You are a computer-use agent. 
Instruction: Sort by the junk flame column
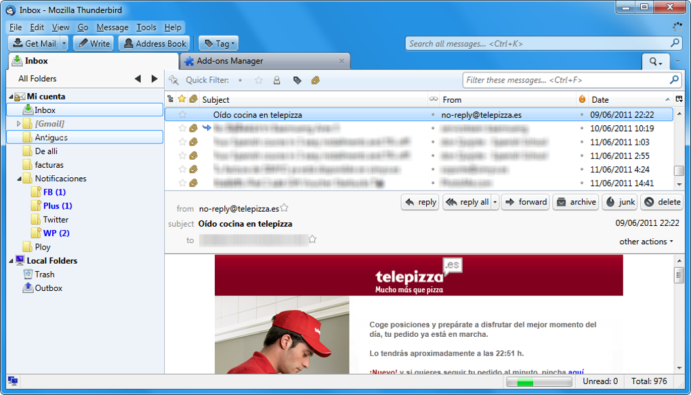coord(582,99)
